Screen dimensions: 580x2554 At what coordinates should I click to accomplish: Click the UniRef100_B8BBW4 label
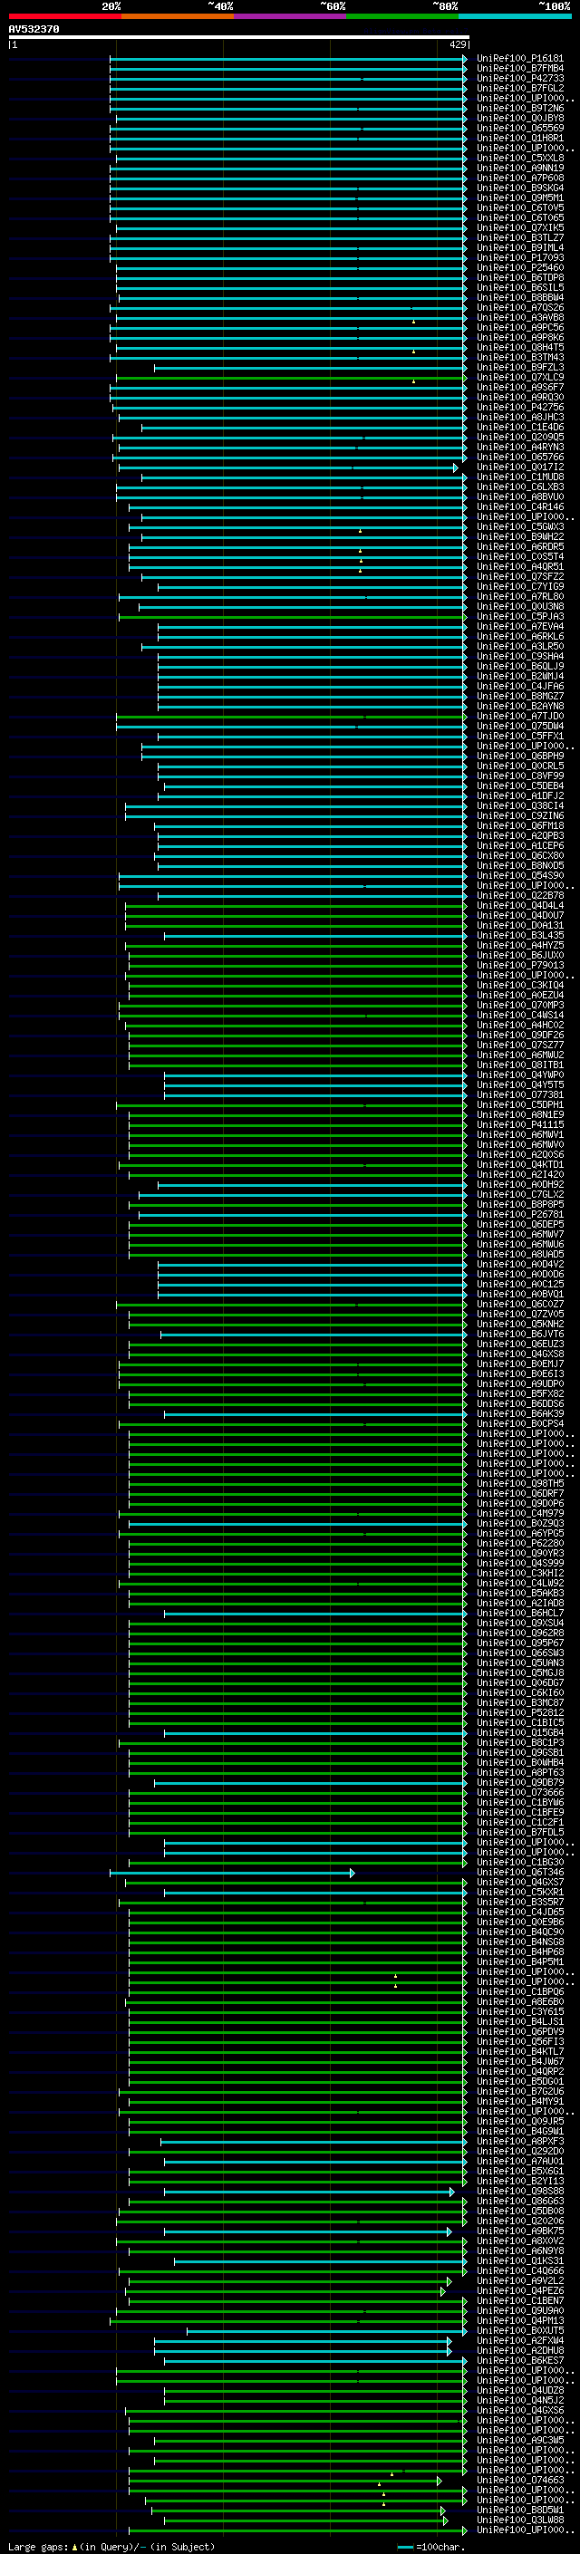(x=519, y=297)
